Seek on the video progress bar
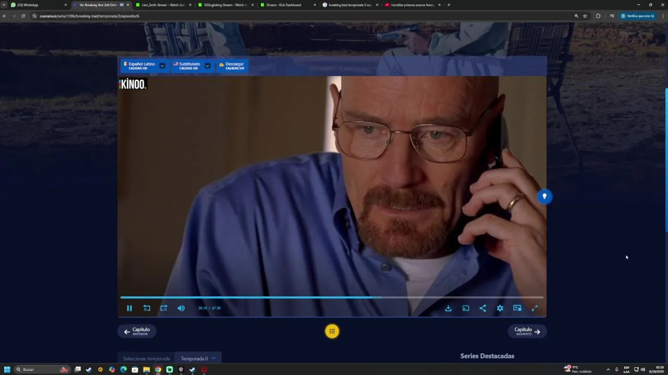Viewport: 668px width, 375px height. click(x=332, y=297)
